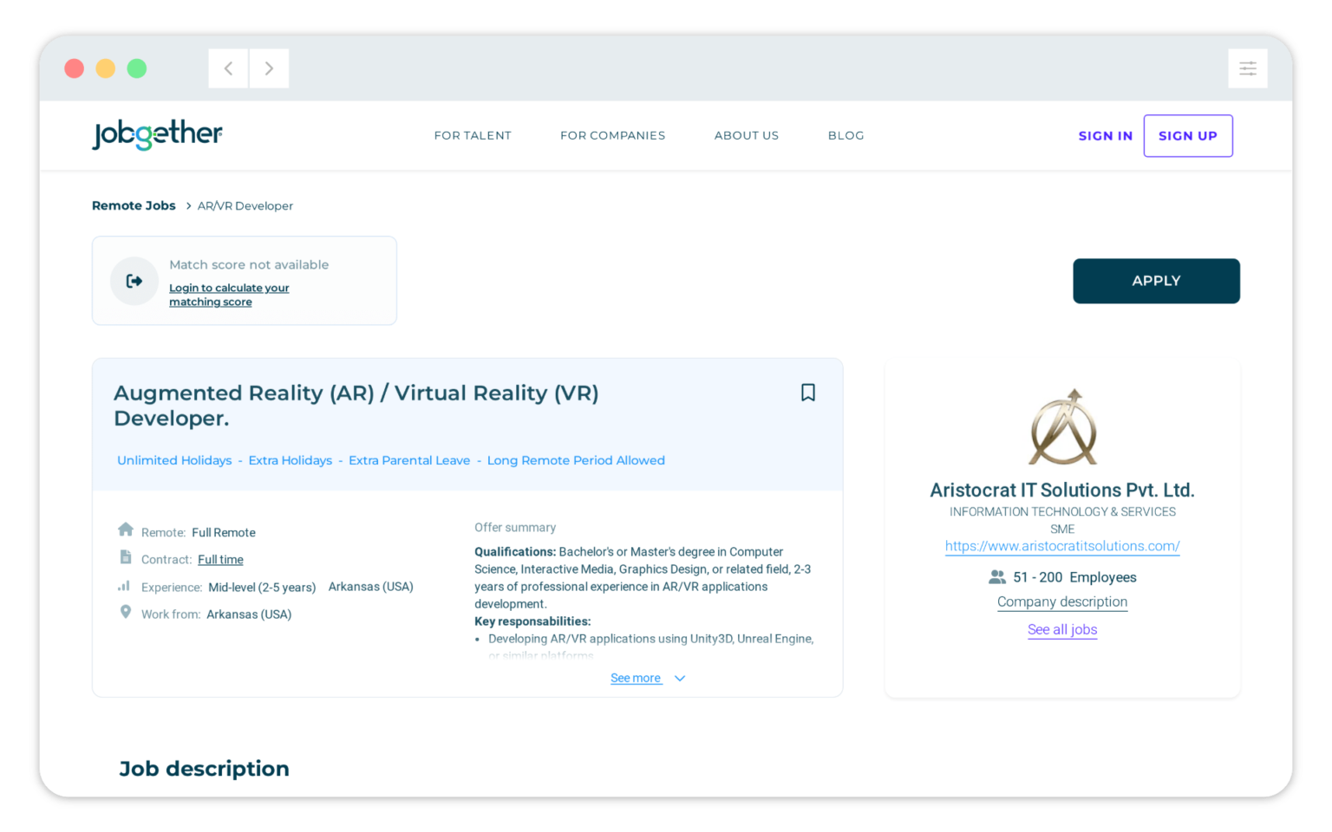Open the About Us page
The image size is (1332, 832).
tap(746, 135)
